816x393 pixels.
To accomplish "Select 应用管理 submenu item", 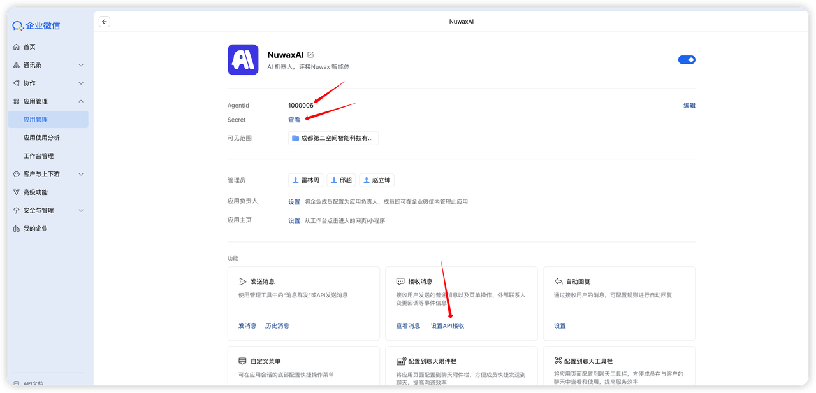I will [48, 120].
